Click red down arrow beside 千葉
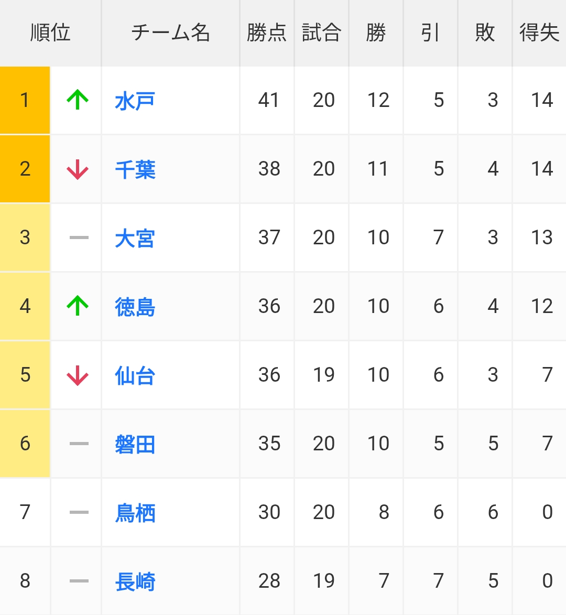Screen dimensions: 566x615 (x=78, y=169)
